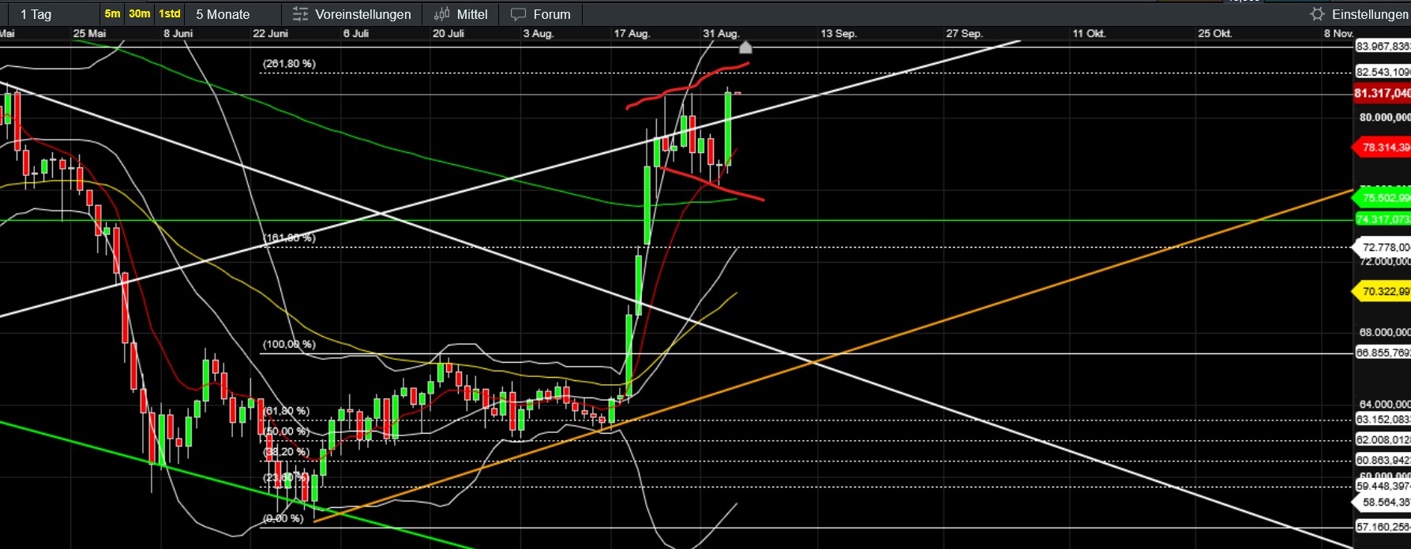The image size is (1411, 549).
Task: Click the Forum speech bubble icon
Action: tap(518, 14)
